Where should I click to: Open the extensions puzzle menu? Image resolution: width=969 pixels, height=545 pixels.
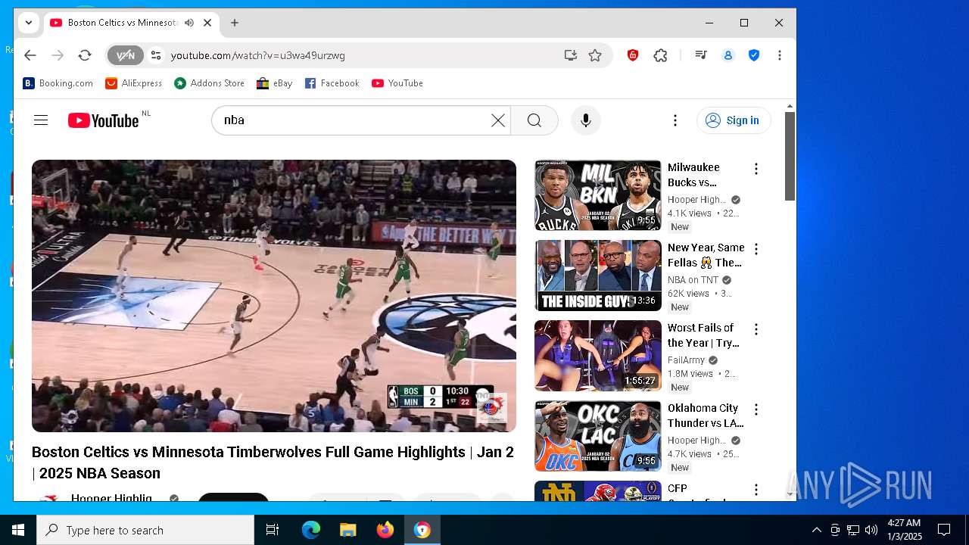[661, 55]
